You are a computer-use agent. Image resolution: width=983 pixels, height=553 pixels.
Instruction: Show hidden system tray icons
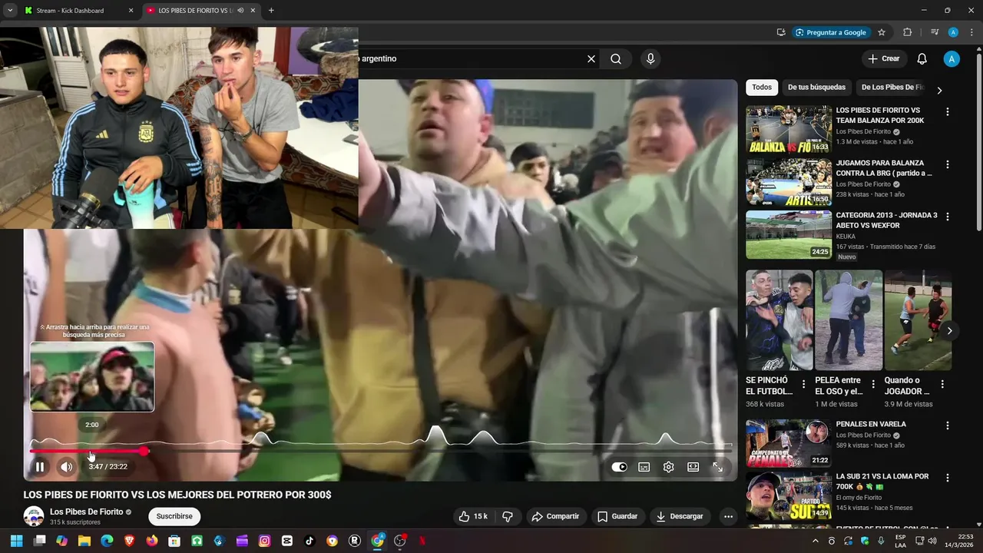pos(816,541)
